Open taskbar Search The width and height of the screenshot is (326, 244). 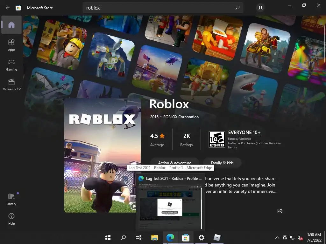(123, 238)
